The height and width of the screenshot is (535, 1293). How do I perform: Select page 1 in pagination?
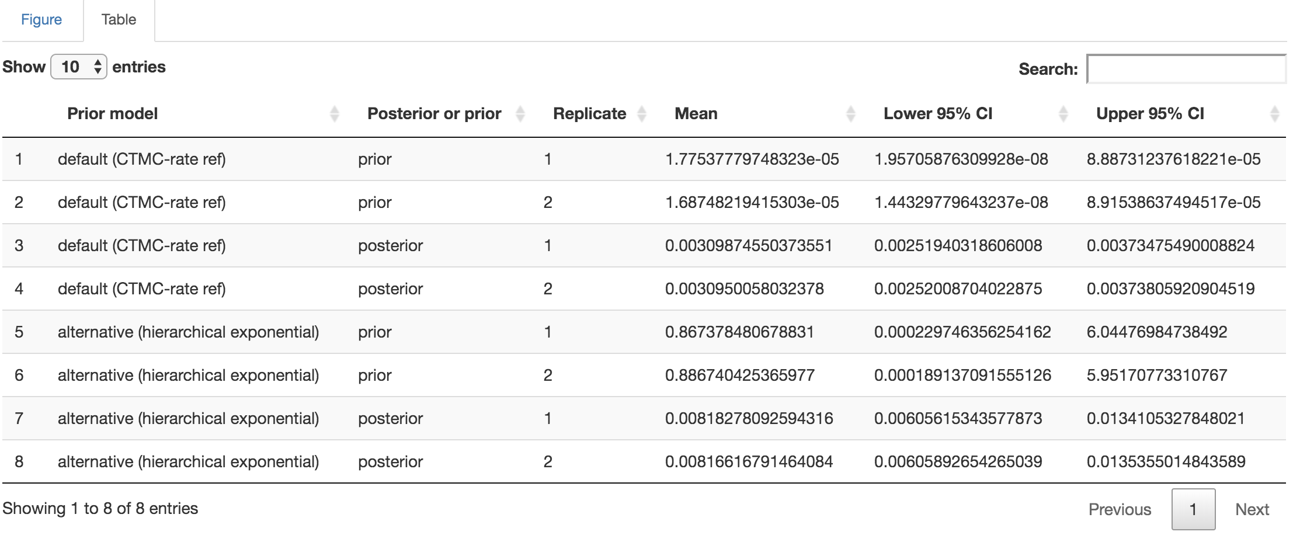pyautogui.click(x=1193, y=509)
